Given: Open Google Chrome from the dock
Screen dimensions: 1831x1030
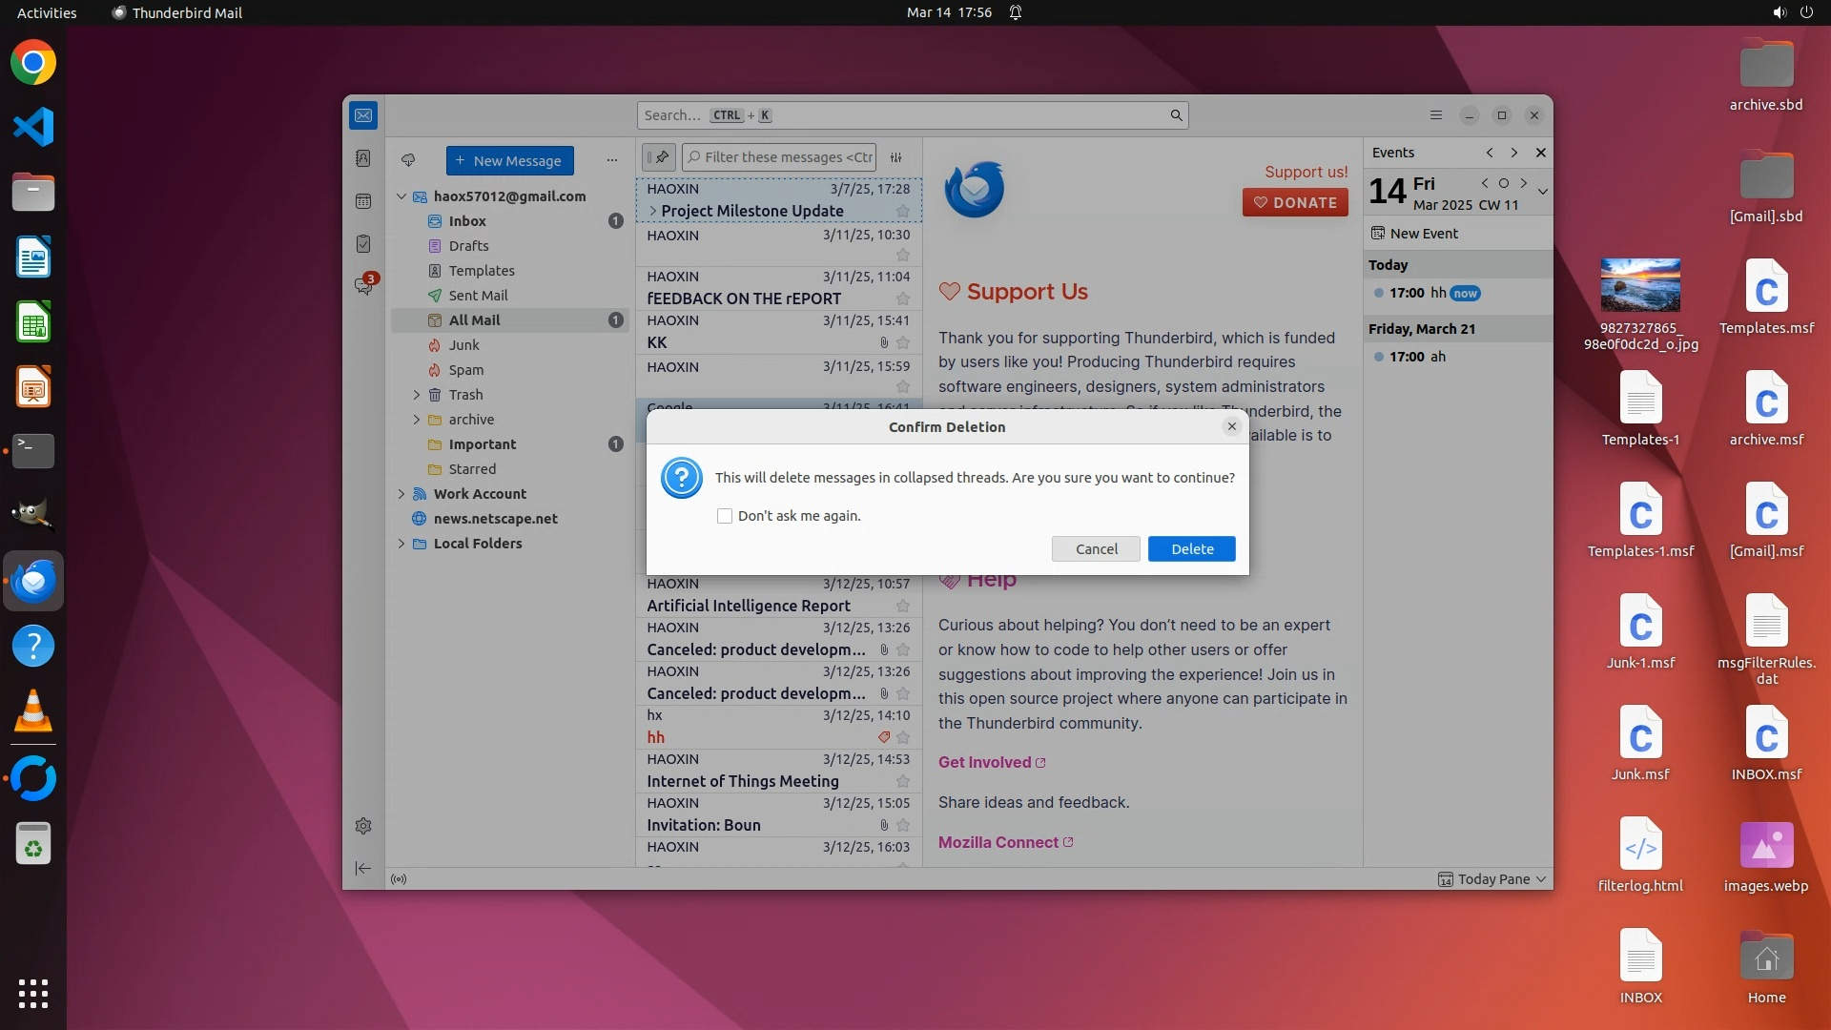Looking at the screenshot, I should click(x=33, y=63).
